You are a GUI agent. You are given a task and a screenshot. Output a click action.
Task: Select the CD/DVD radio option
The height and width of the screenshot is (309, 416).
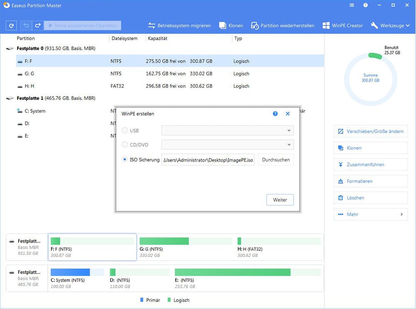pyautogui.click(x=124, y=145)
